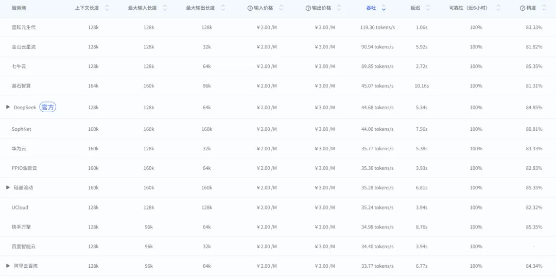Click the 服务商 column header

point(19,8)
